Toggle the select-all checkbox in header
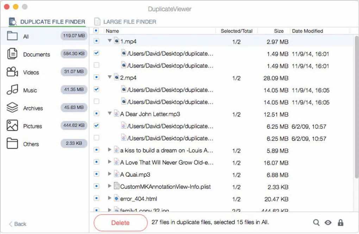 tap(96, 31)
